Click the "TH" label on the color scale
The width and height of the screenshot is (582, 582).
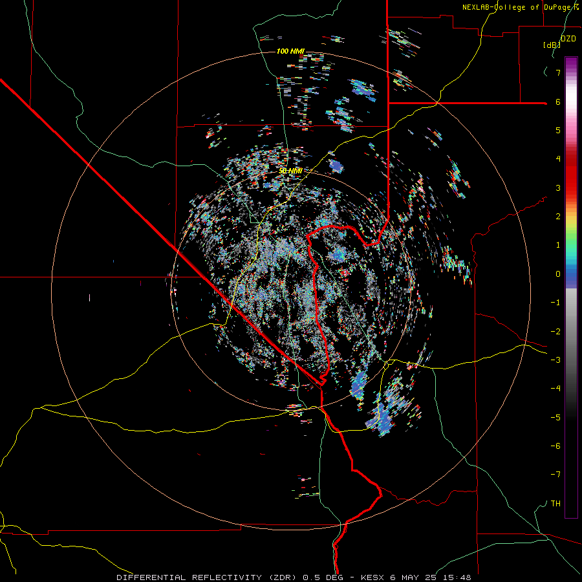[555, 504]
